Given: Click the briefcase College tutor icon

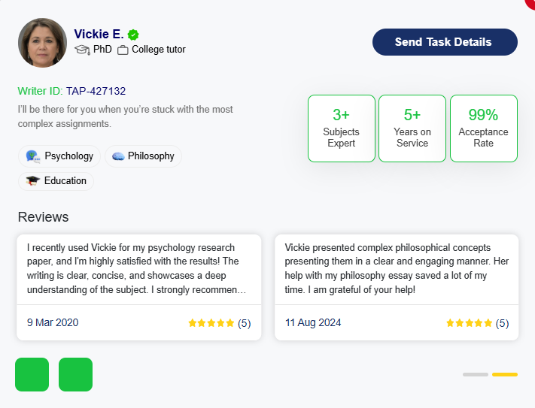Looking at the screenshot, I should tap(123, 50).
